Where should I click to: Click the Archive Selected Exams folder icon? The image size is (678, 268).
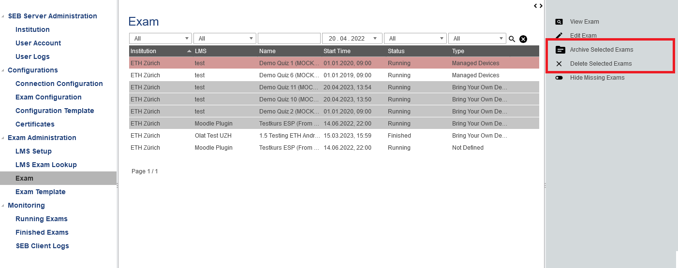(x=560, y=50)
